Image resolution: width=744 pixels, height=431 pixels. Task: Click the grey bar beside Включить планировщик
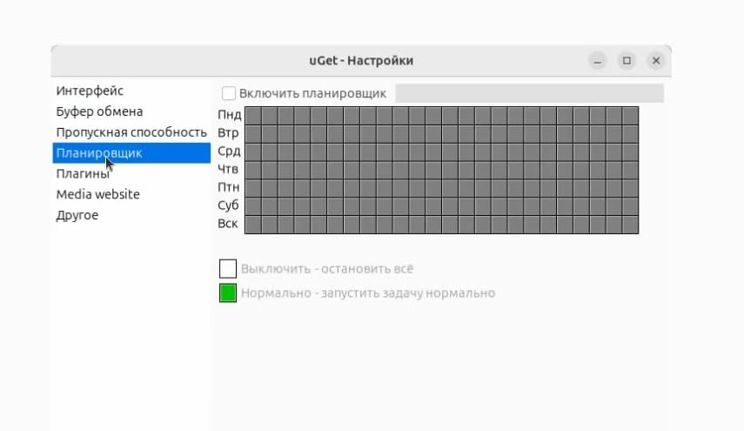530,93
